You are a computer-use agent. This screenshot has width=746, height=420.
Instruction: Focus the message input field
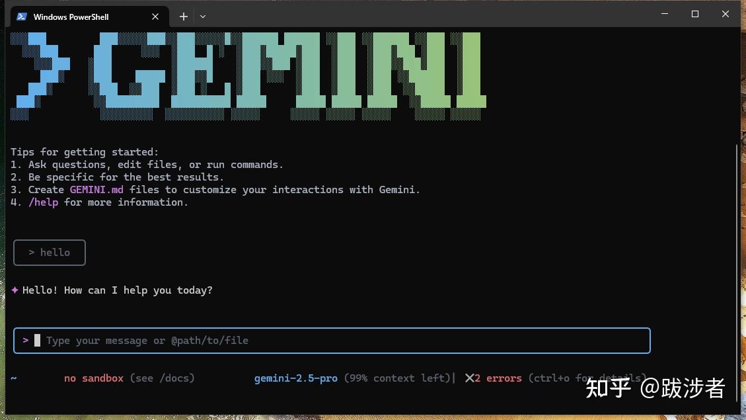click(x=330, y=340)
